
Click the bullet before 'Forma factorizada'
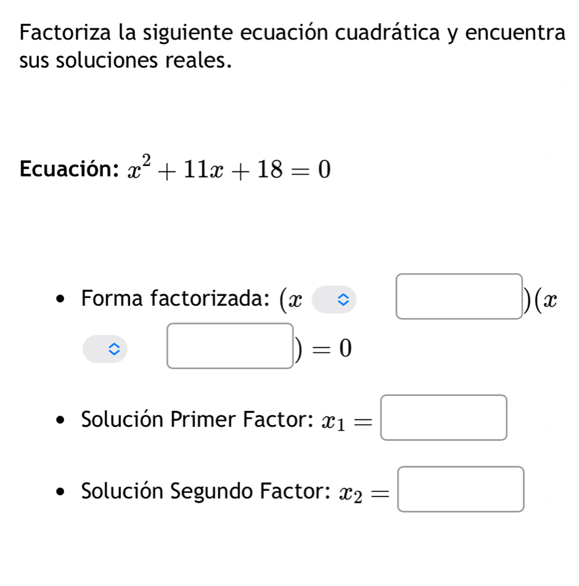(59, 301)
